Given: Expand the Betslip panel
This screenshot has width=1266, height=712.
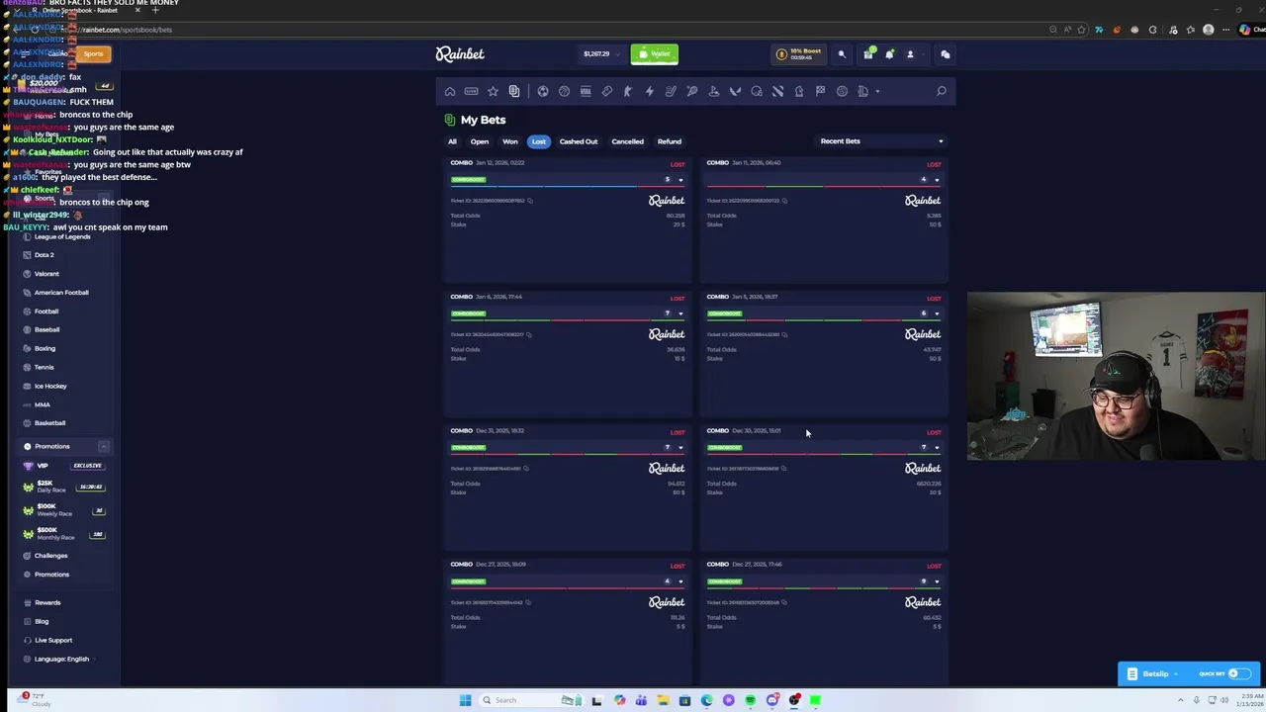Looking at the screenshot, I should click(1153, 673).
